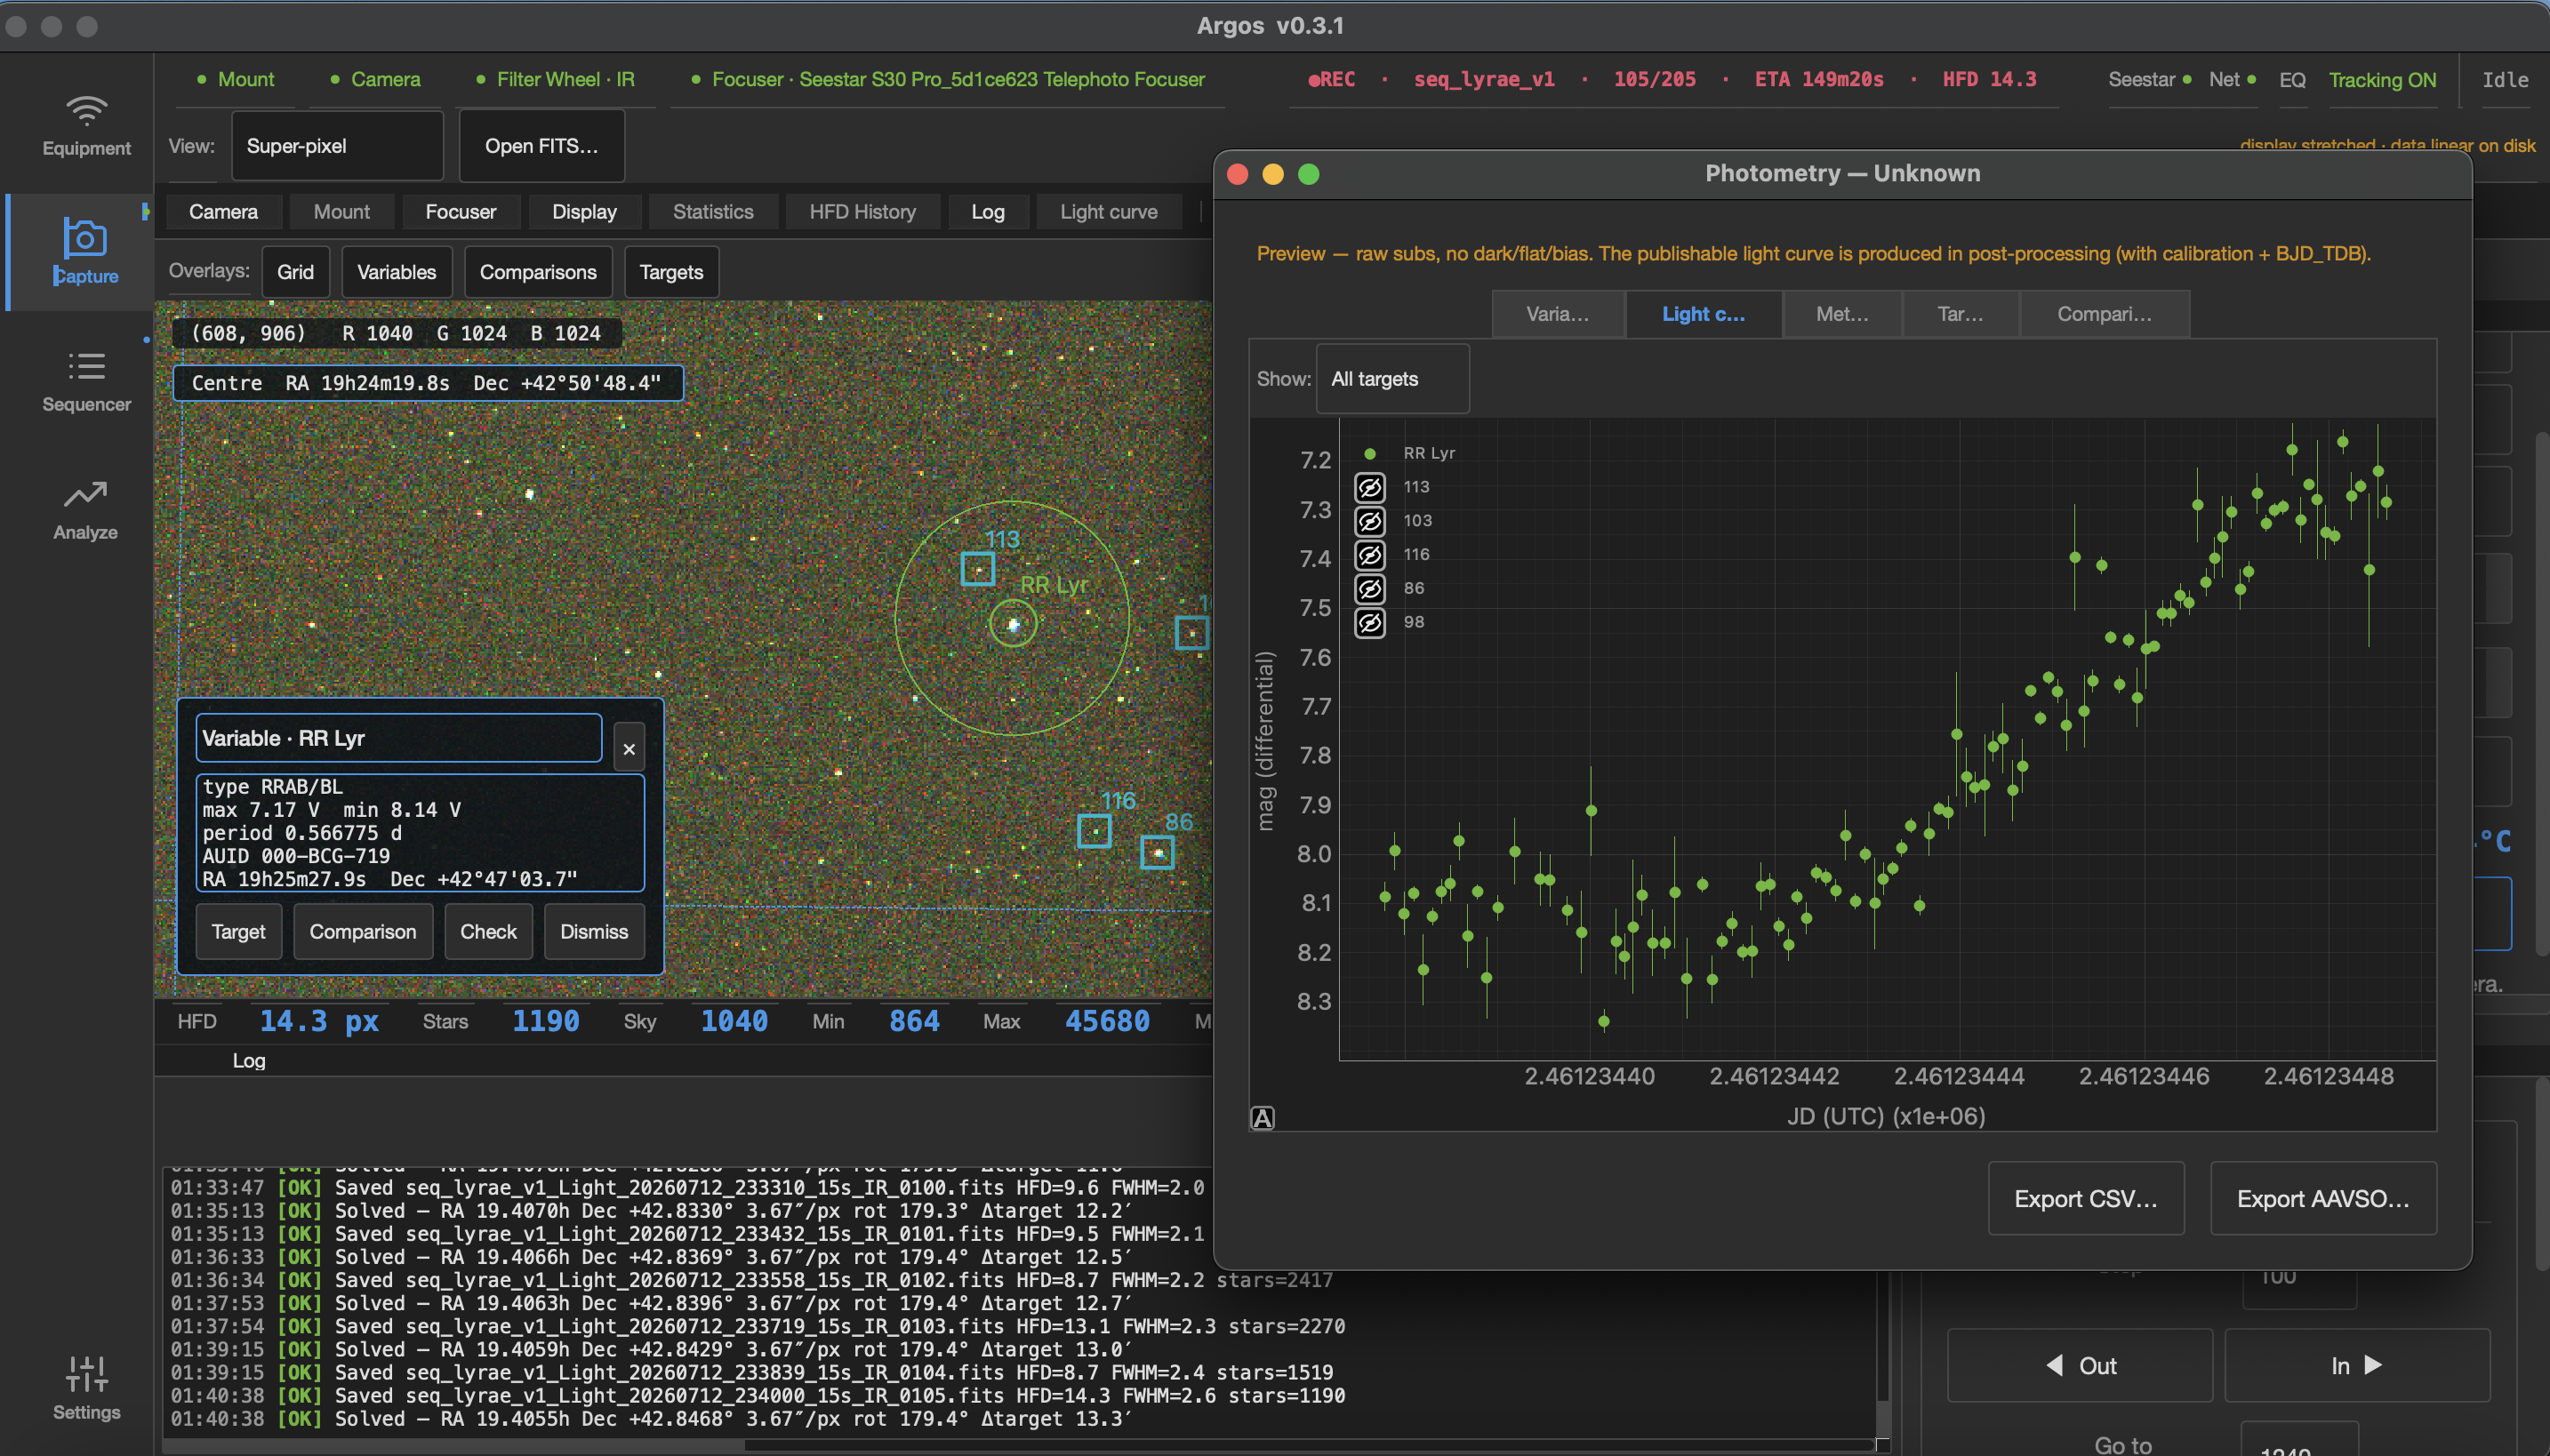Select comparison star 116 box on image

coord(1093,830)
